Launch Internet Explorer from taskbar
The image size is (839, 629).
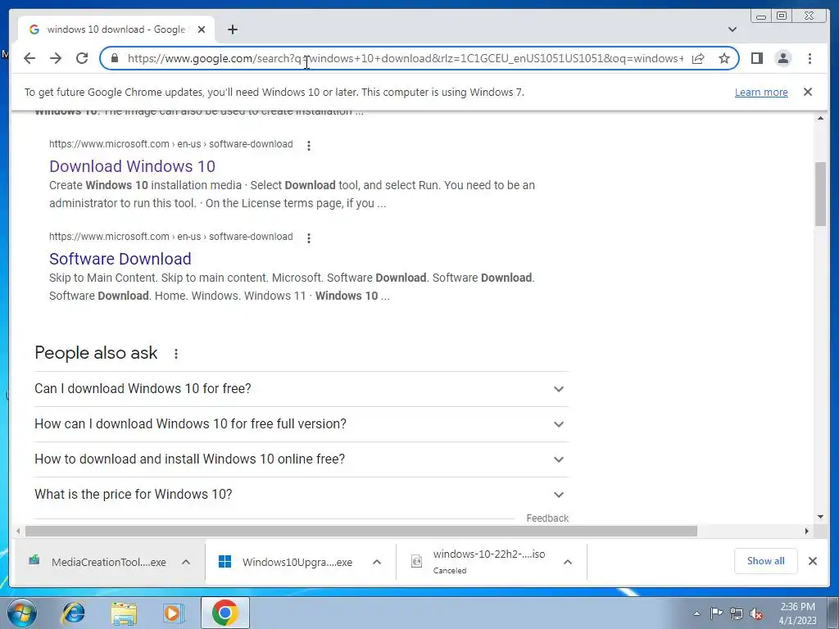[73, 613]
